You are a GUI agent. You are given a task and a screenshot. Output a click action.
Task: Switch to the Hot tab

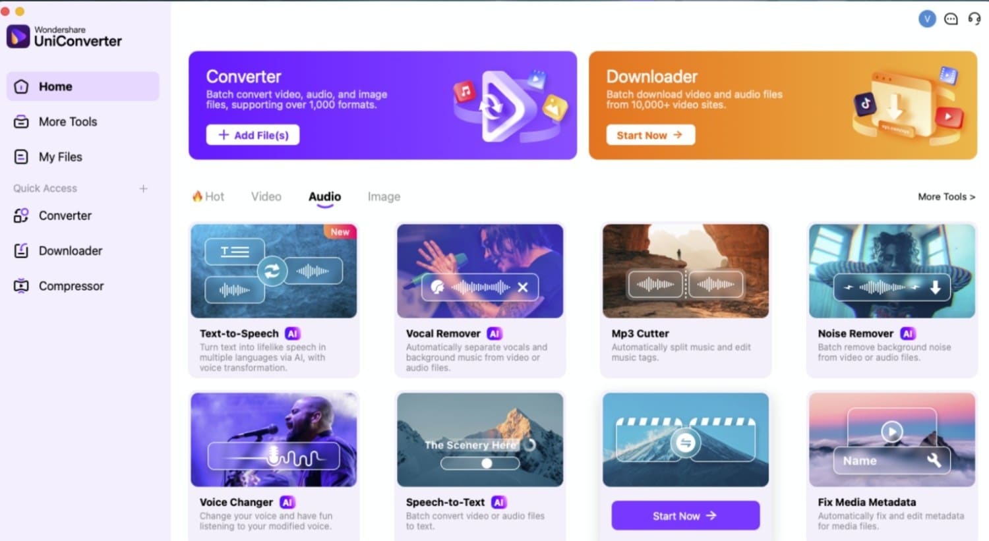208,196
